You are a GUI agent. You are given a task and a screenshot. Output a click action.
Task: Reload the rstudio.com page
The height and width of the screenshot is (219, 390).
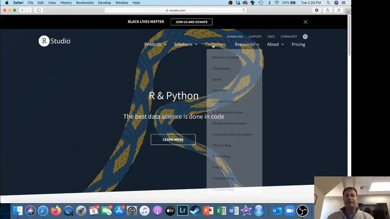point(244,10)
